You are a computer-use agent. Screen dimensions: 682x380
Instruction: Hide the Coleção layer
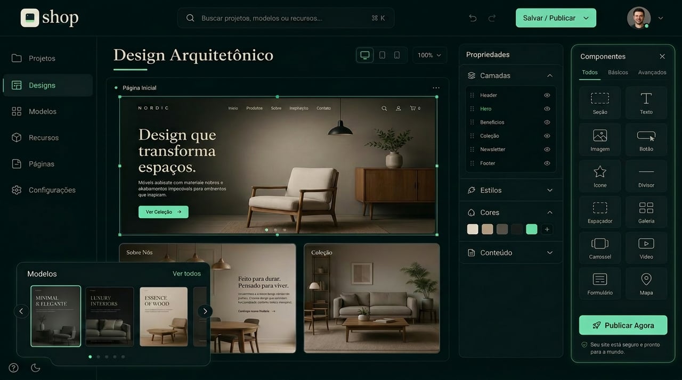pos(547,136)
